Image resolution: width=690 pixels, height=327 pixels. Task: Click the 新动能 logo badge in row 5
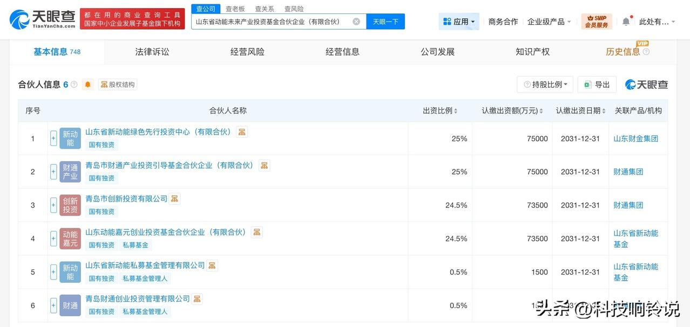coord(70,272)
